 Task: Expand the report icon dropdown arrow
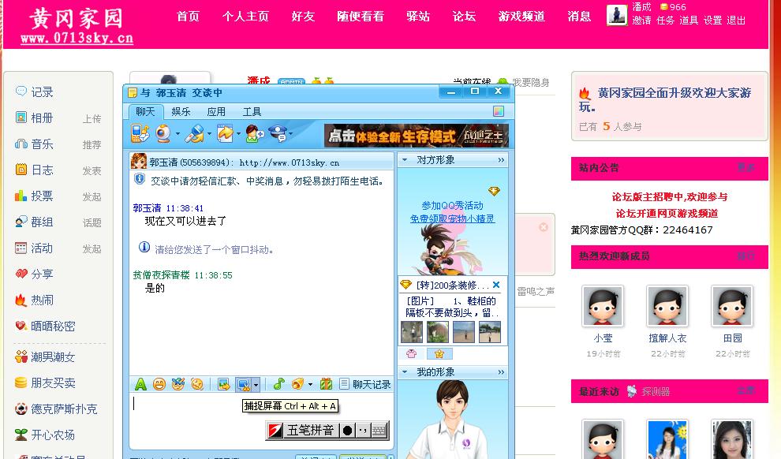click(290, 134)
